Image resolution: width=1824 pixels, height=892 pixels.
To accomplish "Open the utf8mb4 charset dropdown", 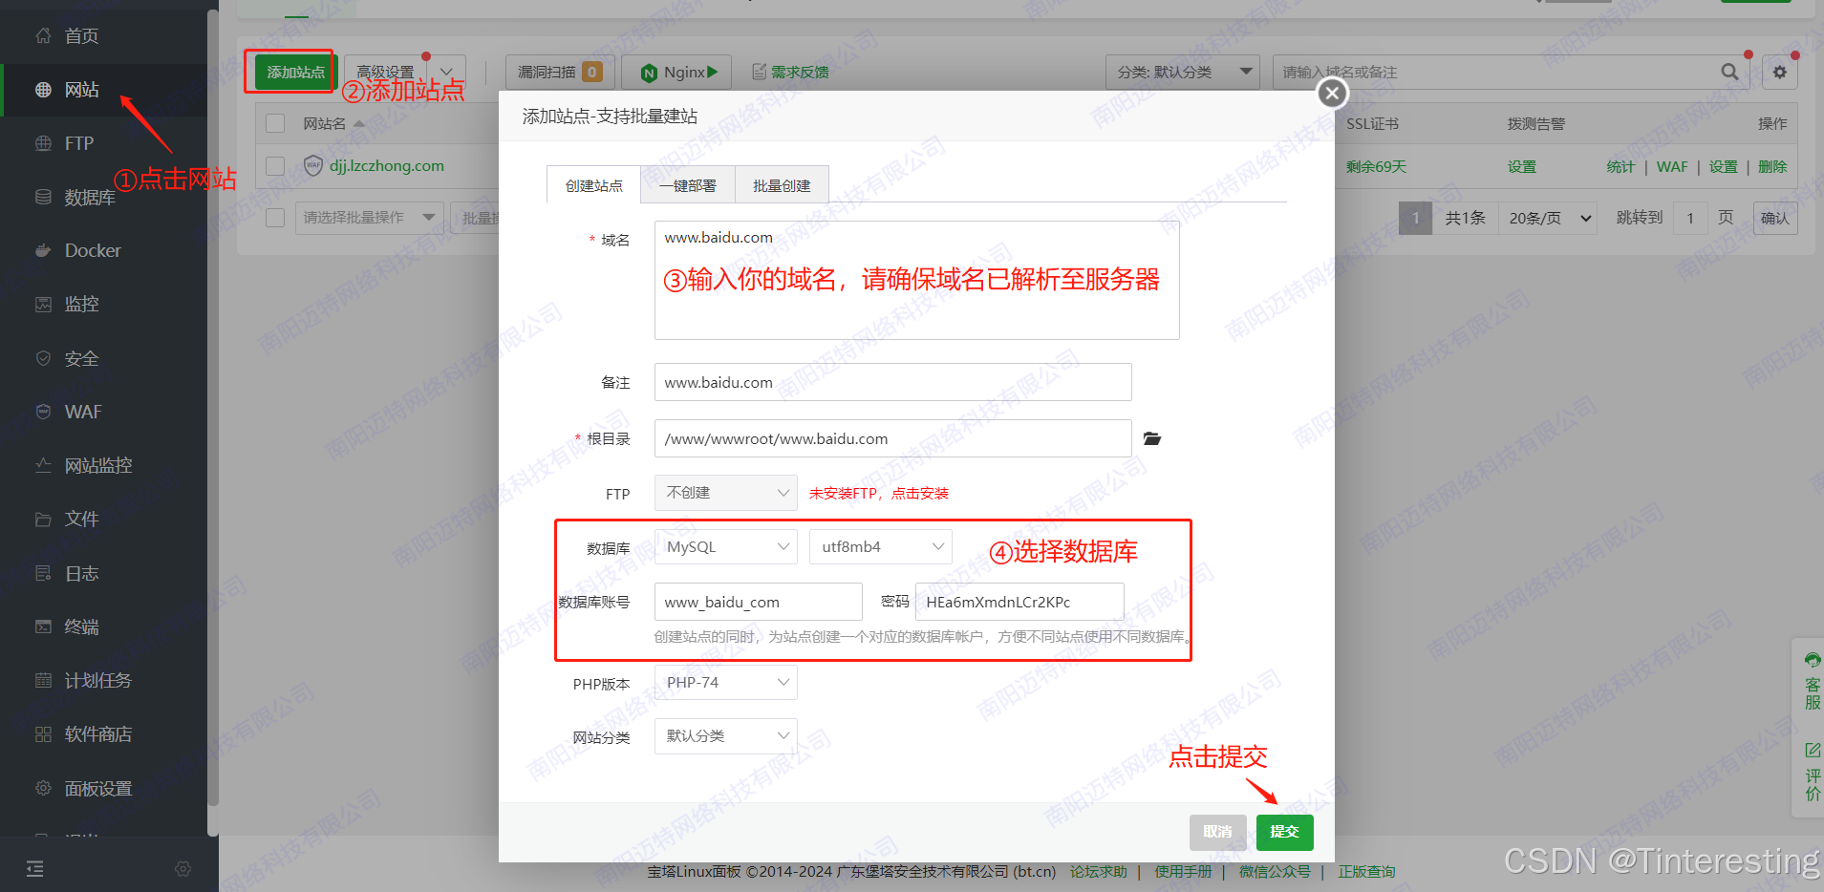I will [x=879, y=545].
